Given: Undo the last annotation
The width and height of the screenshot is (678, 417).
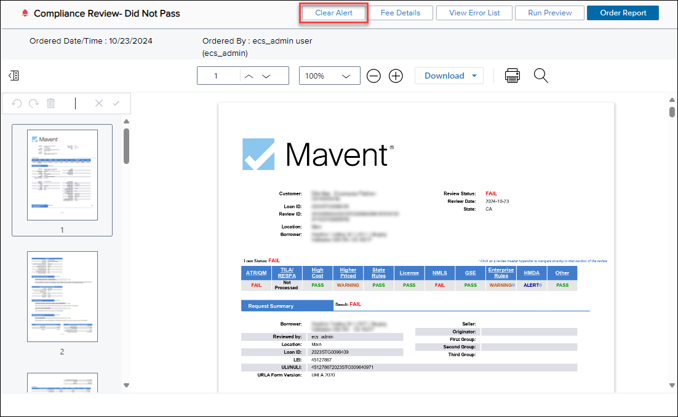Looking at the screenshot, I should (17, 103).
